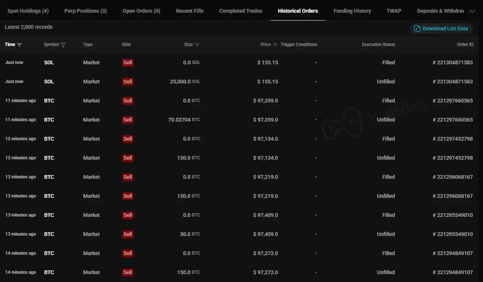Viewport: 483px width, 282px height.
Task: Click the Download List Data button
Action: point(445,28)
